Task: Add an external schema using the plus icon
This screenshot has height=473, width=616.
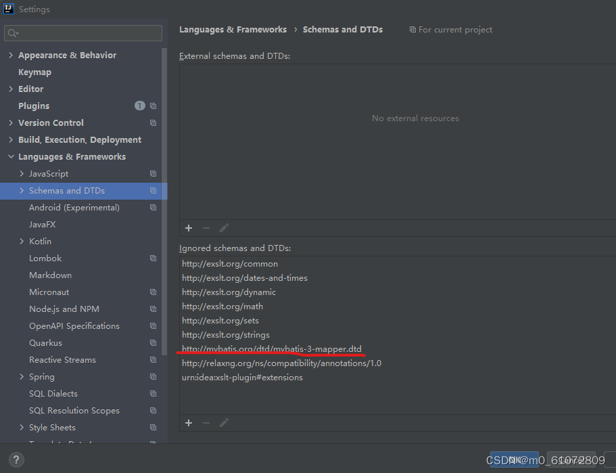Action: pyautogui.click(x=189, y=228)
